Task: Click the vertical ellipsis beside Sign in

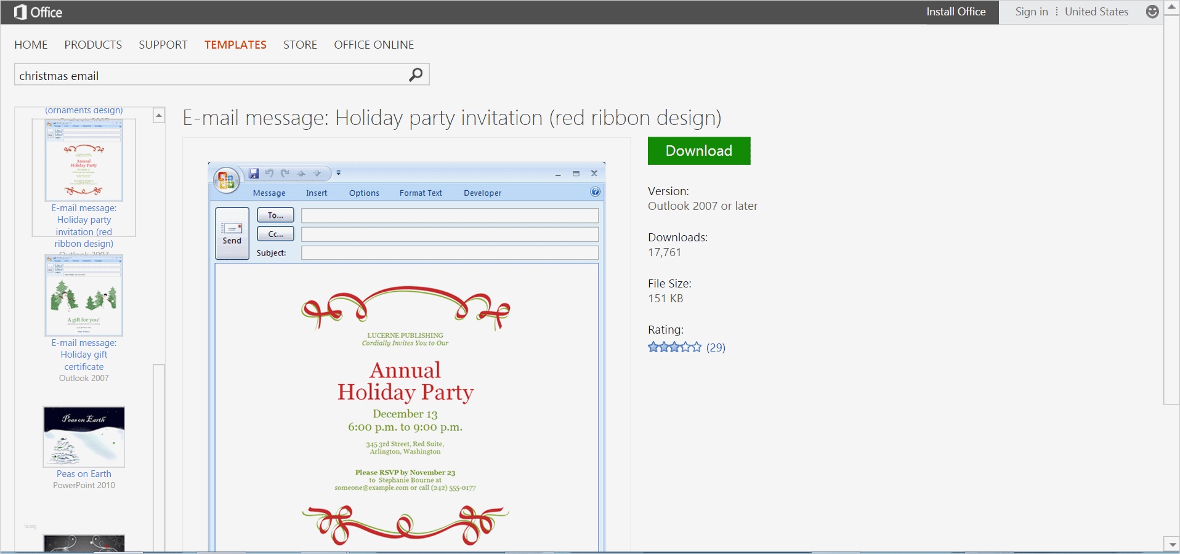Action: click(x=1056, y=11)
